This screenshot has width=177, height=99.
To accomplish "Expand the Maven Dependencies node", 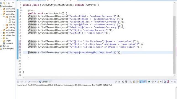I will [1, 35].
